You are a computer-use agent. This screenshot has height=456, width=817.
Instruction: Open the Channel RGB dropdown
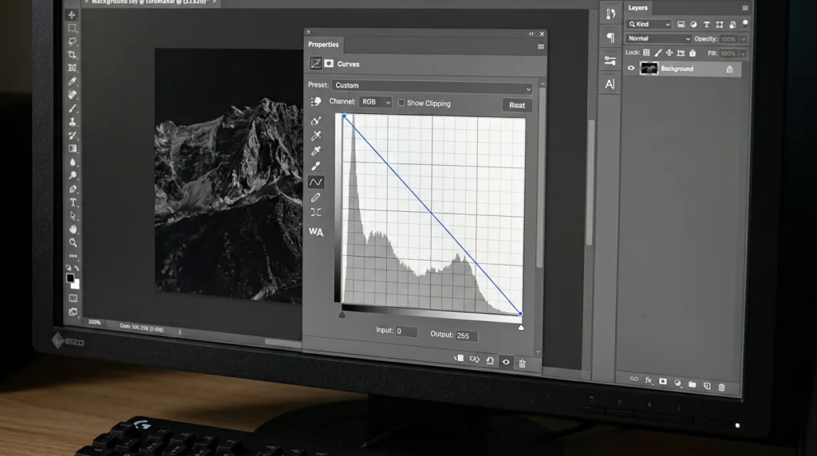click(x=375, y=102)
